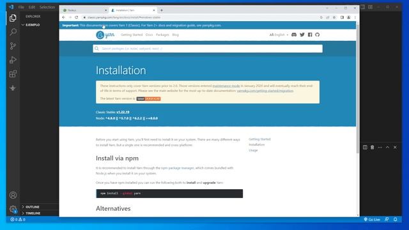Screen dimensions: 409x230
Task: Click the latest version badge
Action: point(148,99)
